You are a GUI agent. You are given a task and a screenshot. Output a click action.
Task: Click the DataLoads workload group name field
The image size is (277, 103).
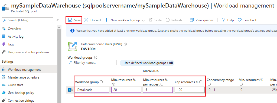pyautogui.click(x=92, y=90)
